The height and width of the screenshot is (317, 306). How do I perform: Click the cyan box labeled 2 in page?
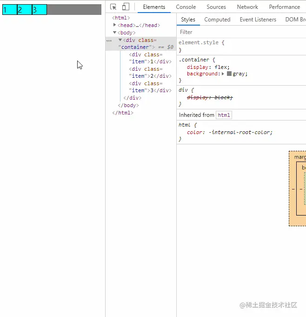coord(25,9)
